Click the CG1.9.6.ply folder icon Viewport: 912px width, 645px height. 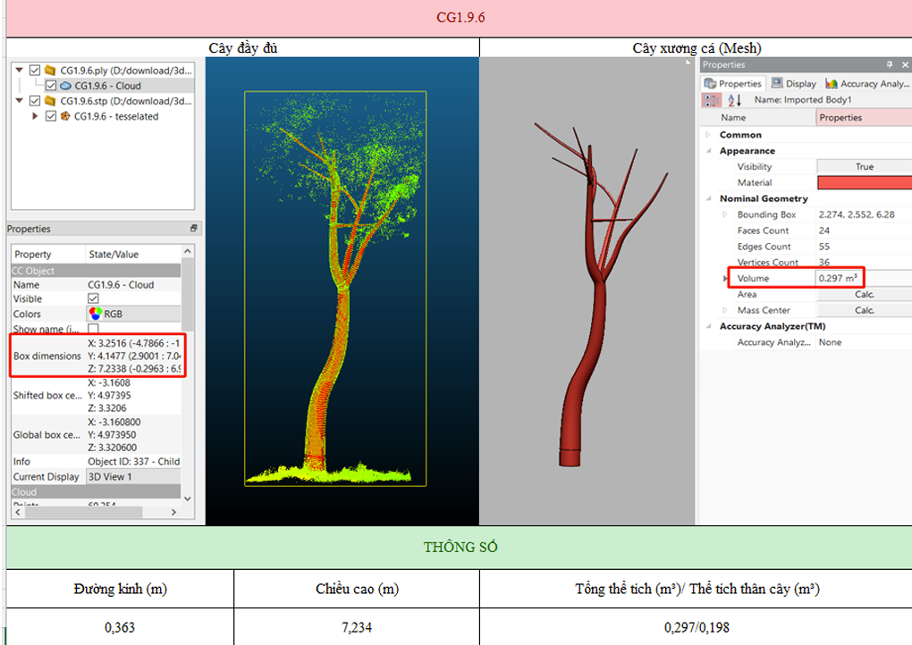(x=50, y=71)
